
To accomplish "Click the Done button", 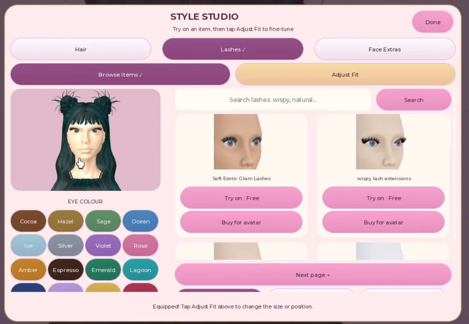I will (433, 22).
